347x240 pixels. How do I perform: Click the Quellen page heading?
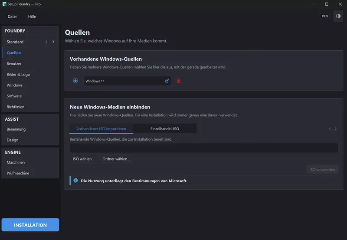77,32
